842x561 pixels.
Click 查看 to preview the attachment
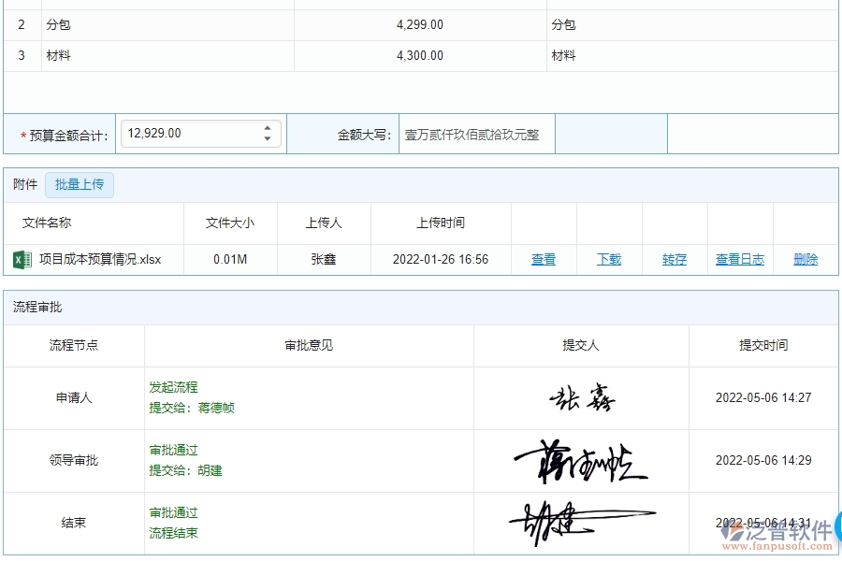click(x=544, y=259)
